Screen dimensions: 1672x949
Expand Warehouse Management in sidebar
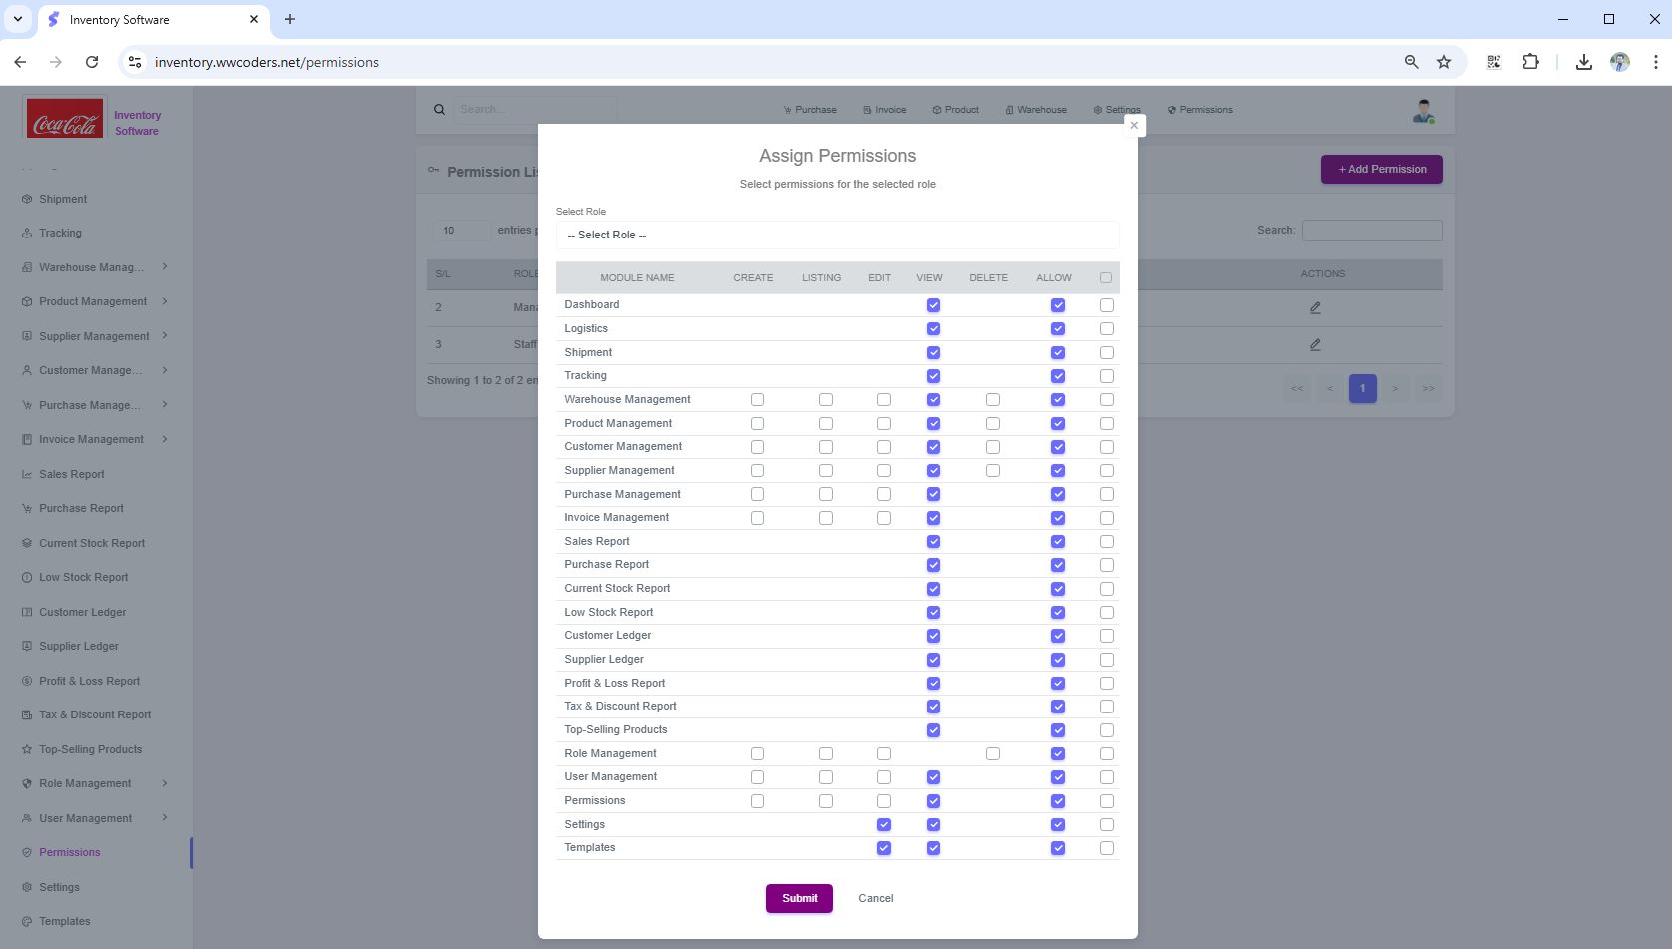click(165, 267)
